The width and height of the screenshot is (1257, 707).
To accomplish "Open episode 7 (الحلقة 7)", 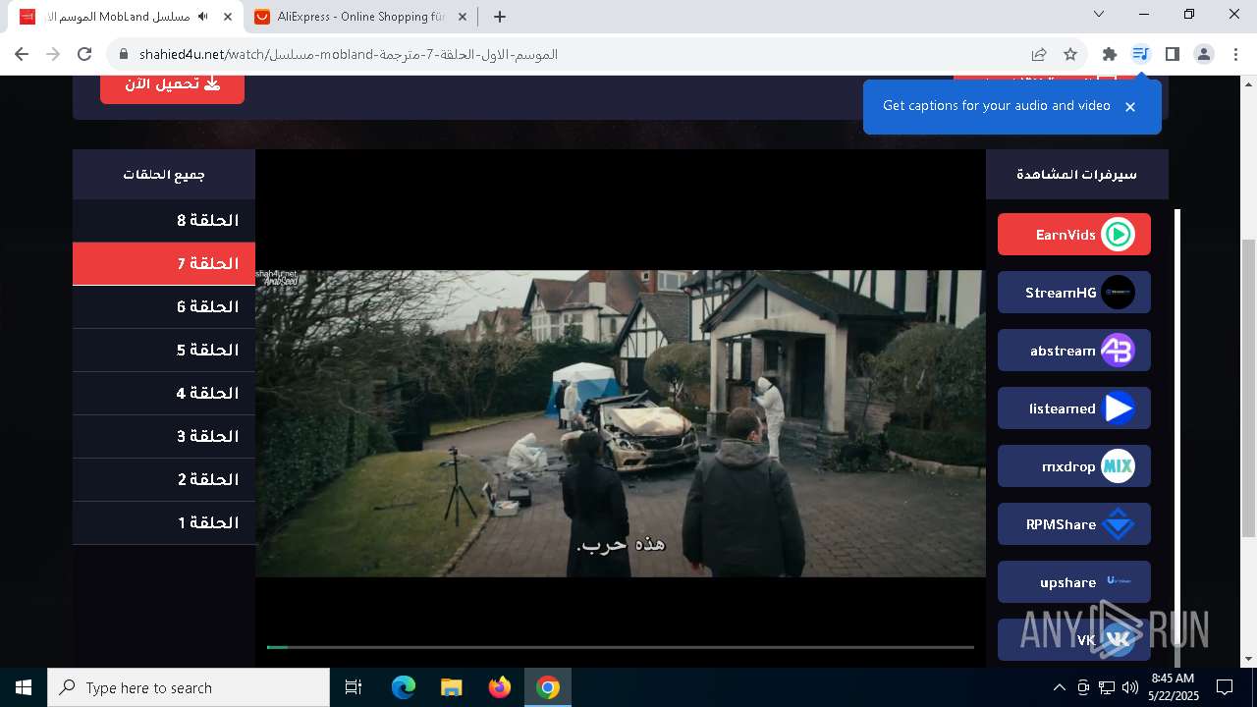I will 164,264.
